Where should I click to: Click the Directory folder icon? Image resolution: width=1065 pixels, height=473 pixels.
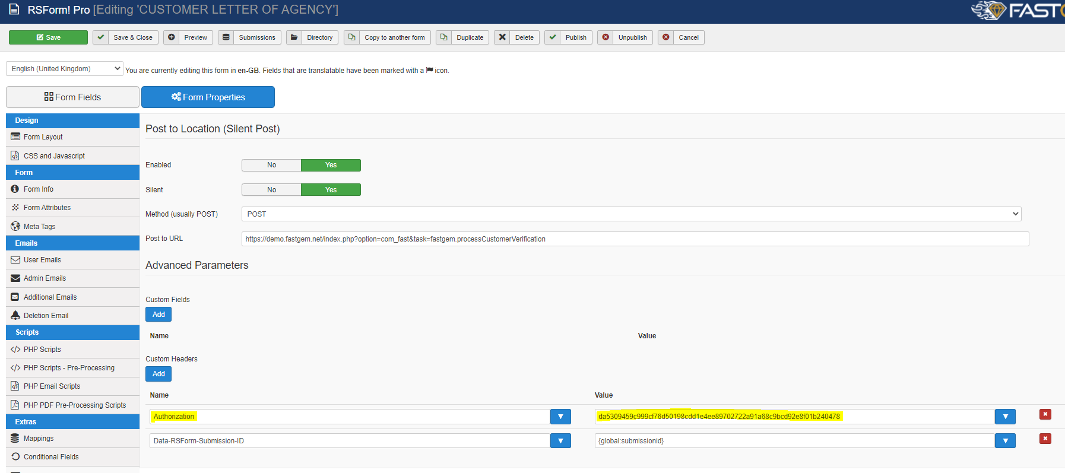(294, 37)
